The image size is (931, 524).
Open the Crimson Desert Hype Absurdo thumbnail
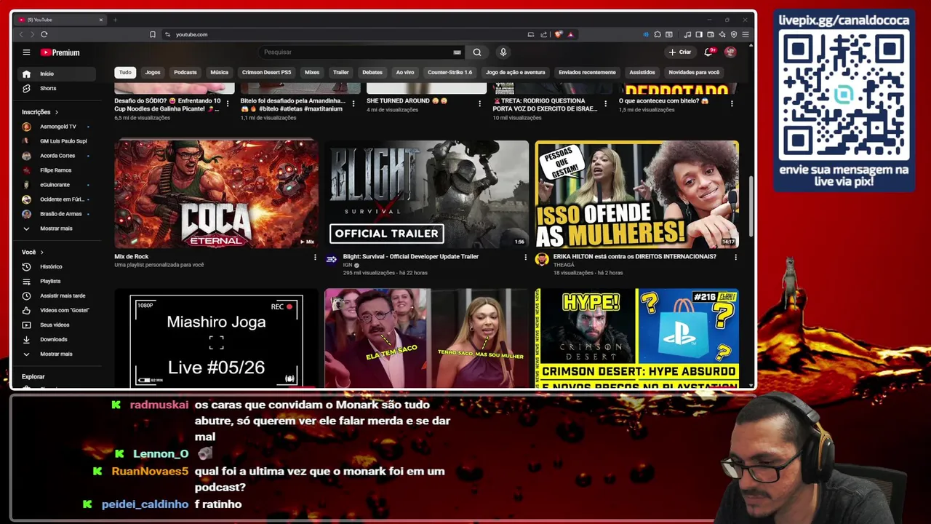pyautogui.click(x=637, y=338)
